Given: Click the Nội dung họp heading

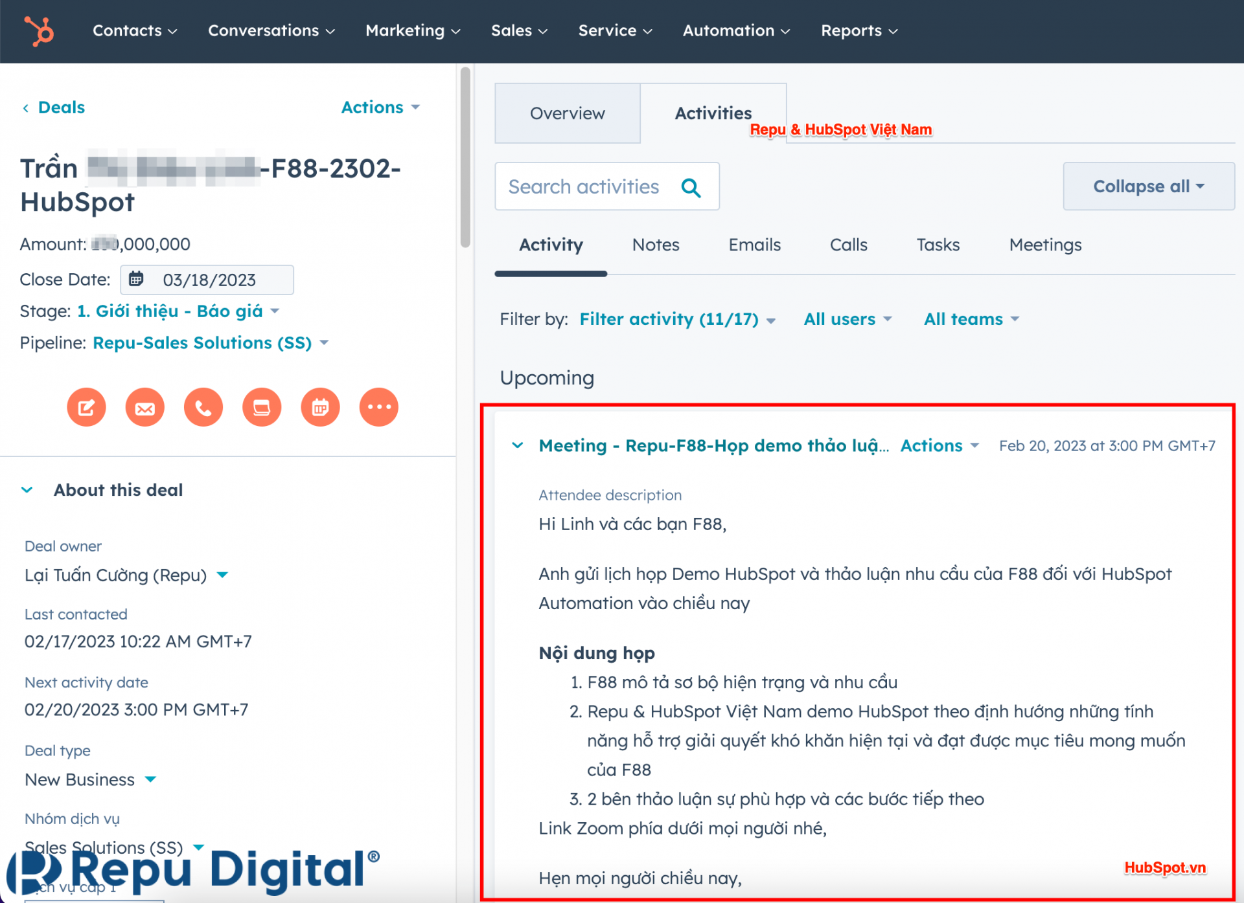Looking at the screenshot, I should pyautogui.click(x=597, y=653).
